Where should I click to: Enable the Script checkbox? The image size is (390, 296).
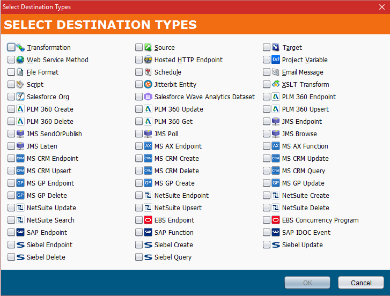click(11, 85)
